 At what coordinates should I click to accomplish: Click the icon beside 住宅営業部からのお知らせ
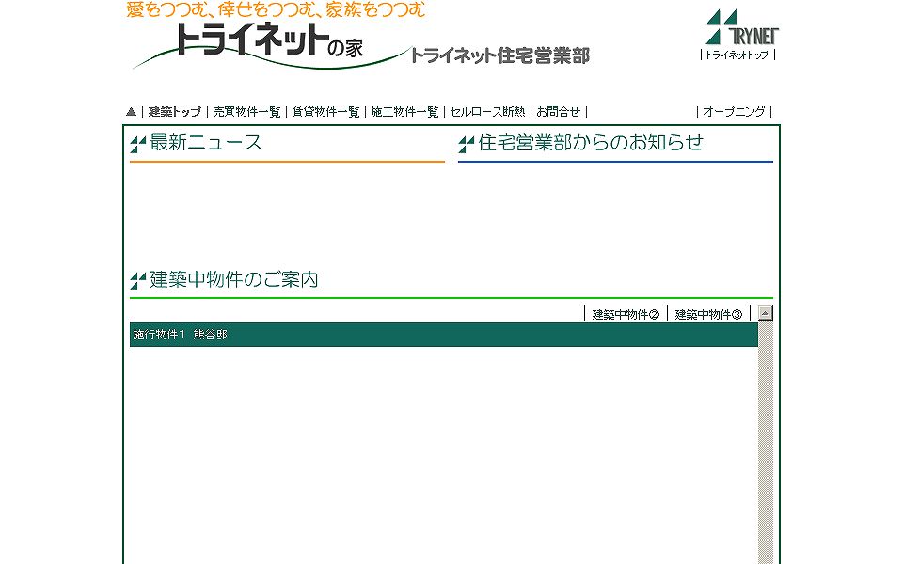click(x=467, y=144)
